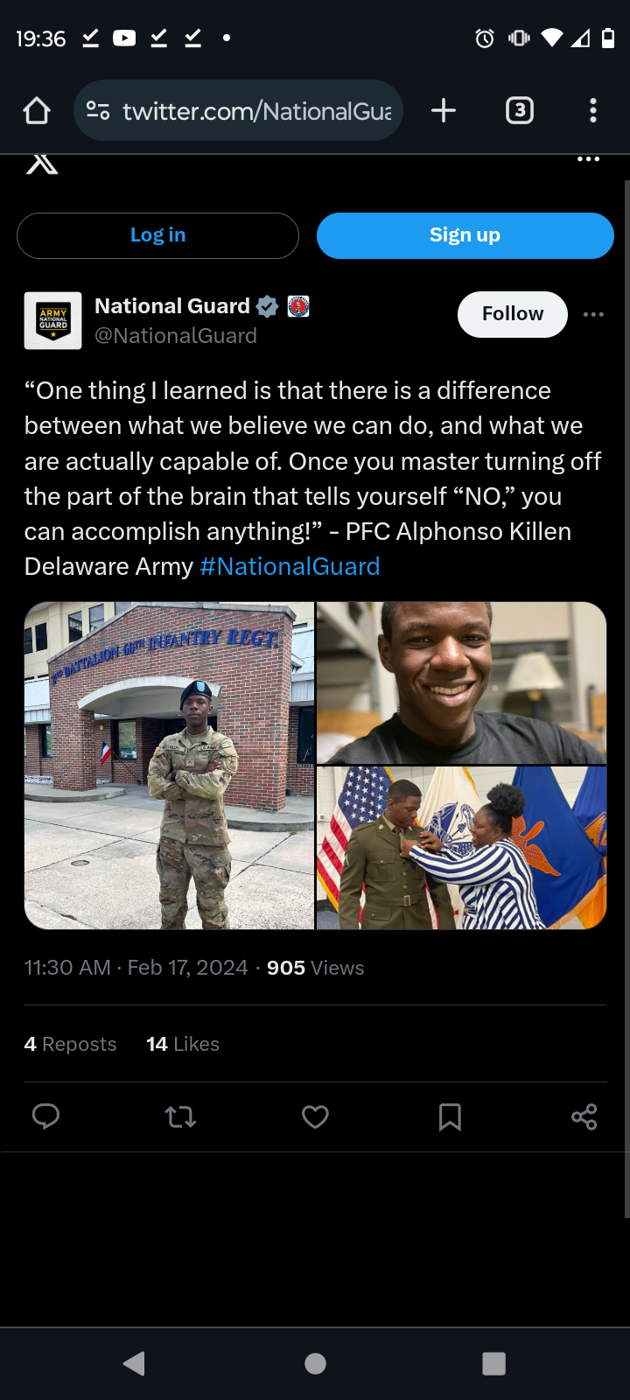Bookmark the tweet
The width and height of the screenshot is (630, 1400).
[x=450, y=1116]
